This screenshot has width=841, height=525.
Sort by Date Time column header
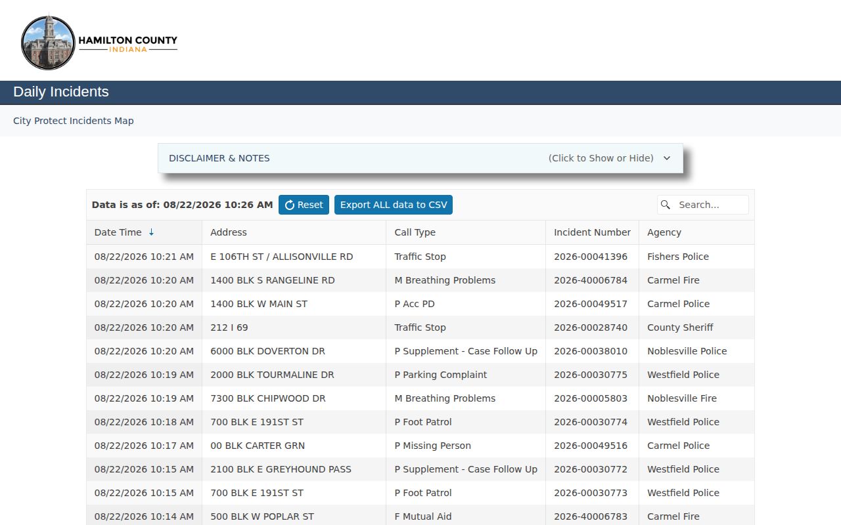coord(144,232)
